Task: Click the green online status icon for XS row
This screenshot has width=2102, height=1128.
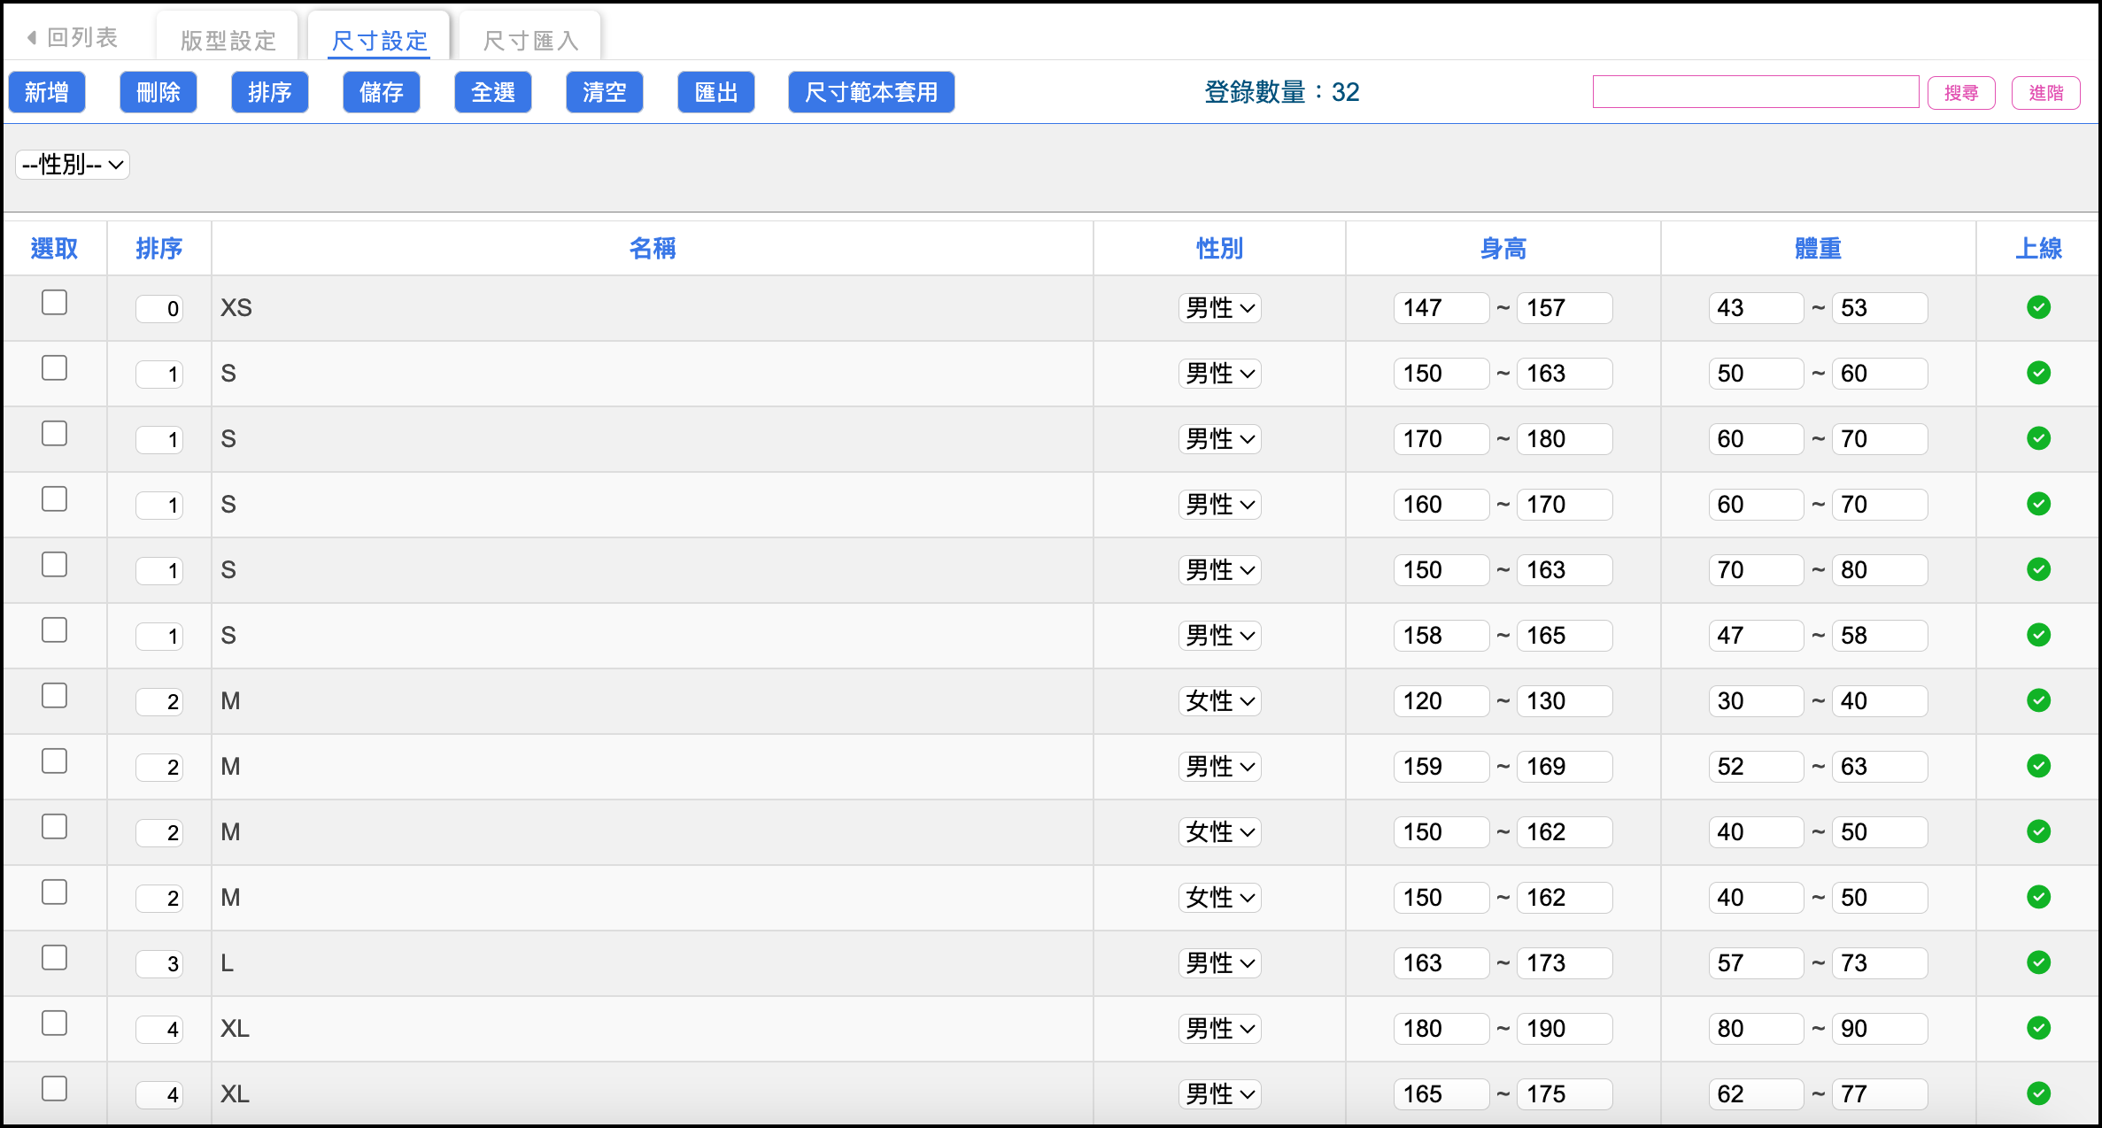Action: (2038, 307)
